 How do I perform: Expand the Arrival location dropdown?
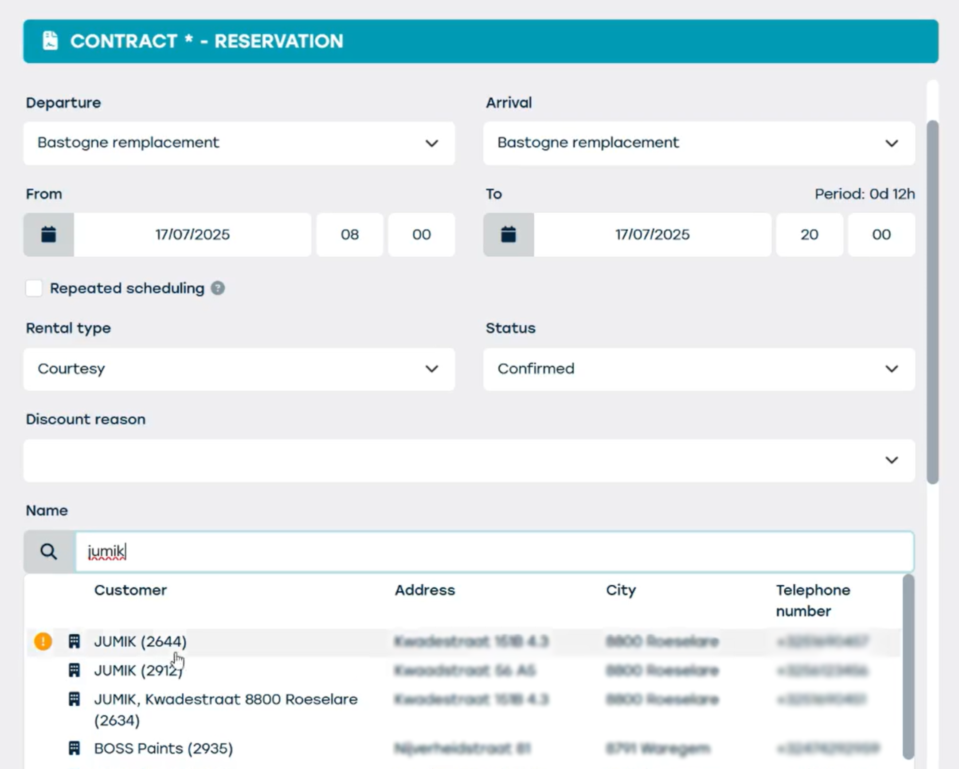[x=699, y=143]
